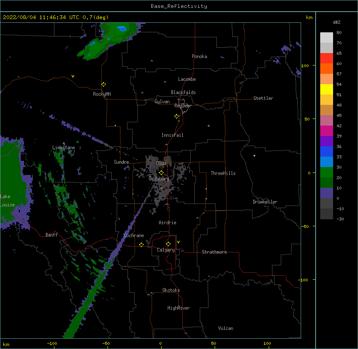Click the 80 value on dBZ legend

[339, 33]
